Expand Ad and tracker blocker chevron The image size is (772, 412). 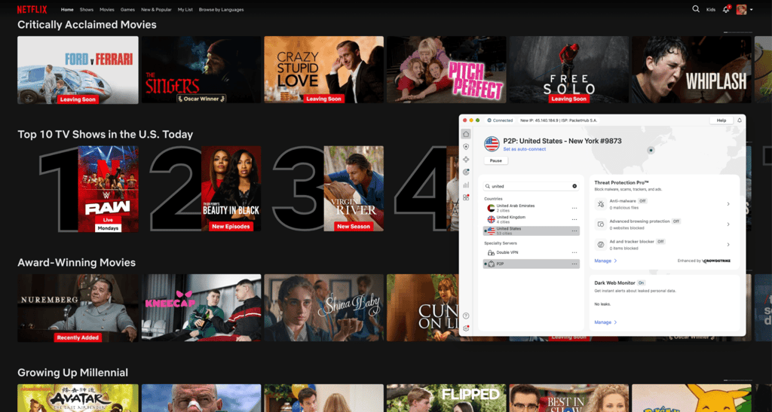728,244
